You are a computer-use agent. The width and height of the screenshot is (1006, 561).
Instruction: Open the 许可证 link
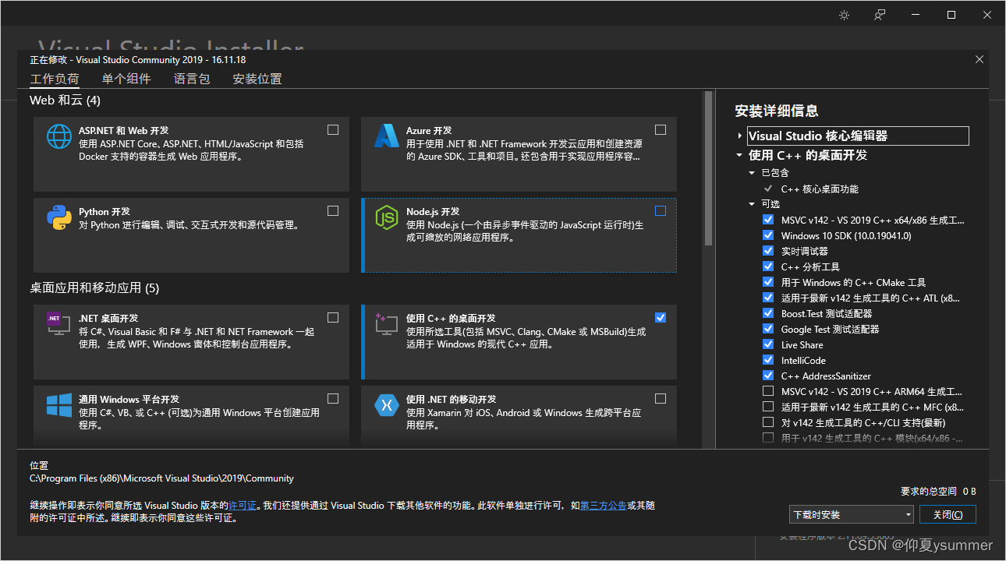click(243, 505)
